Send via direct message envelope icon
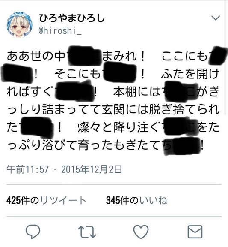This screenshot has height=247, width=228. [x=195, y=232]
